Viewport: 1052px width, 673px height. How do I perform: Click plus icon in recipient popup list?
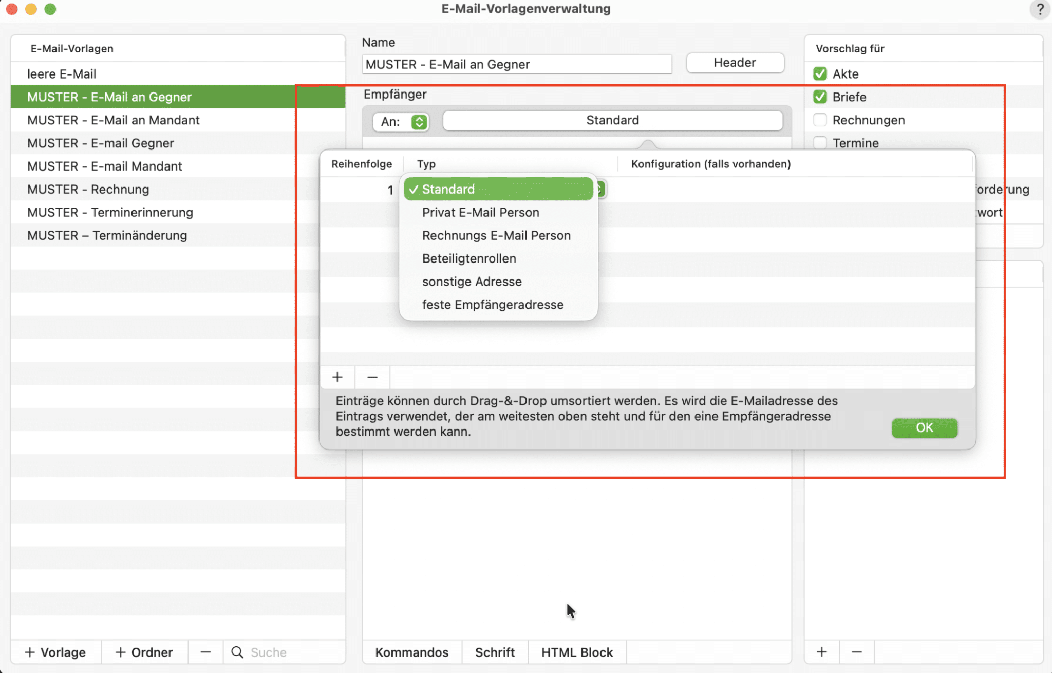tap(337, 377)
